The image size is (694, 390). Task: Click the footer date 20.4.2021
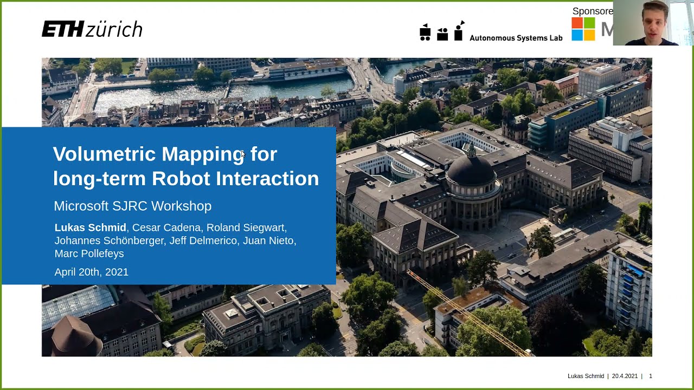tap(625, 376)
